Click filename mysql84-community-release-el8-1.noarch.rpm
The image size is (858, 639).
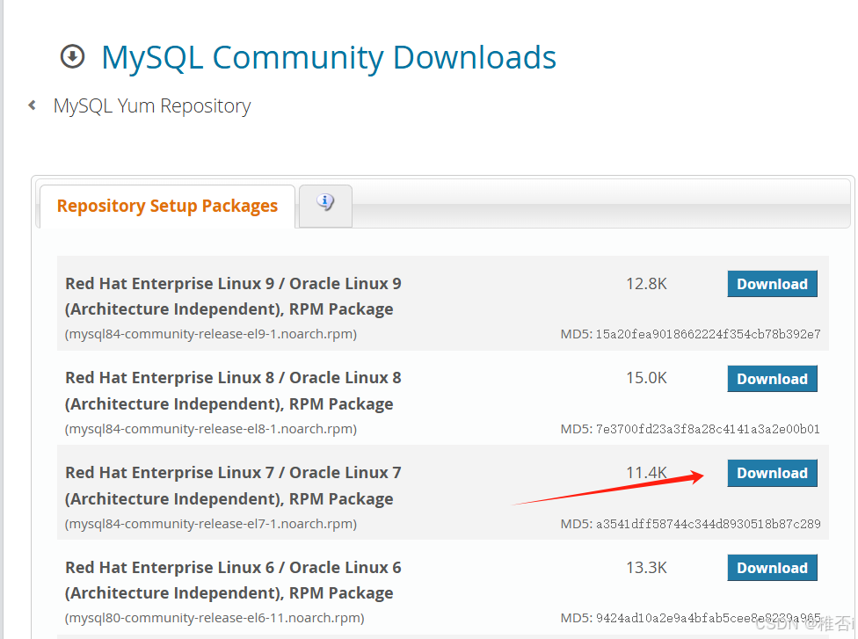[x=211, y=429]
